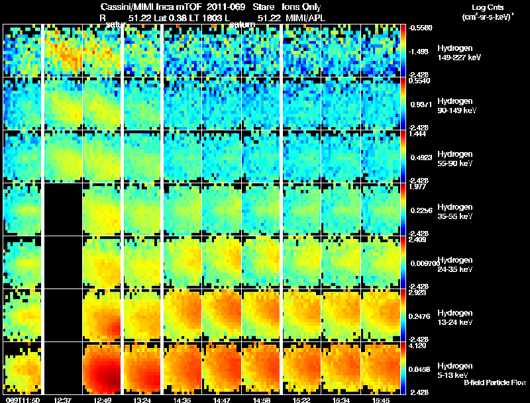Click the Hydrogen 35-55 keV row label
This screenshot has width=530, height=403.
coord(455,212)
